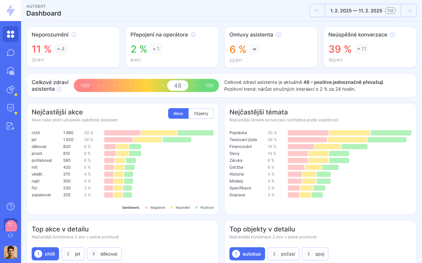This screenshot has width=422, height=263.
Task: Click the info icon next to Neporozumění
Action: [x=74, y=35]
